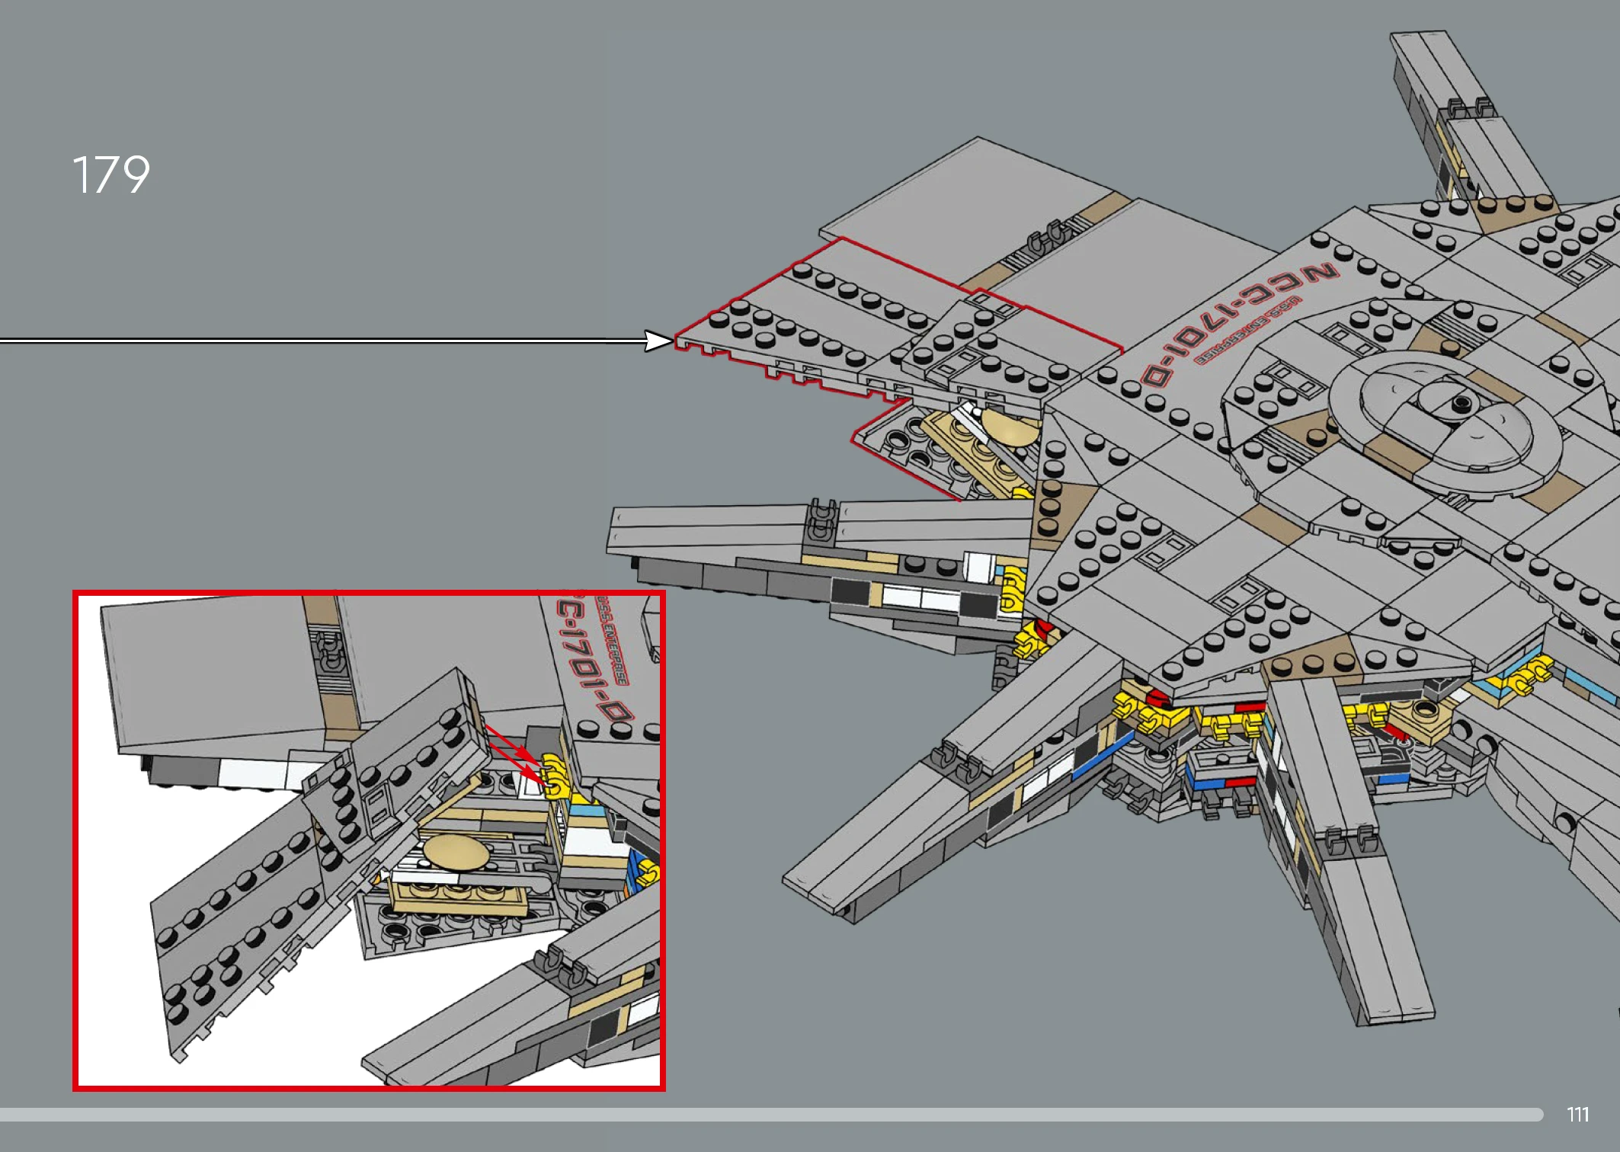Click the U.S.S. Enterprise small text on saucer
The width and height of the screenshot is (1620, 1152).
point(1247,331)
